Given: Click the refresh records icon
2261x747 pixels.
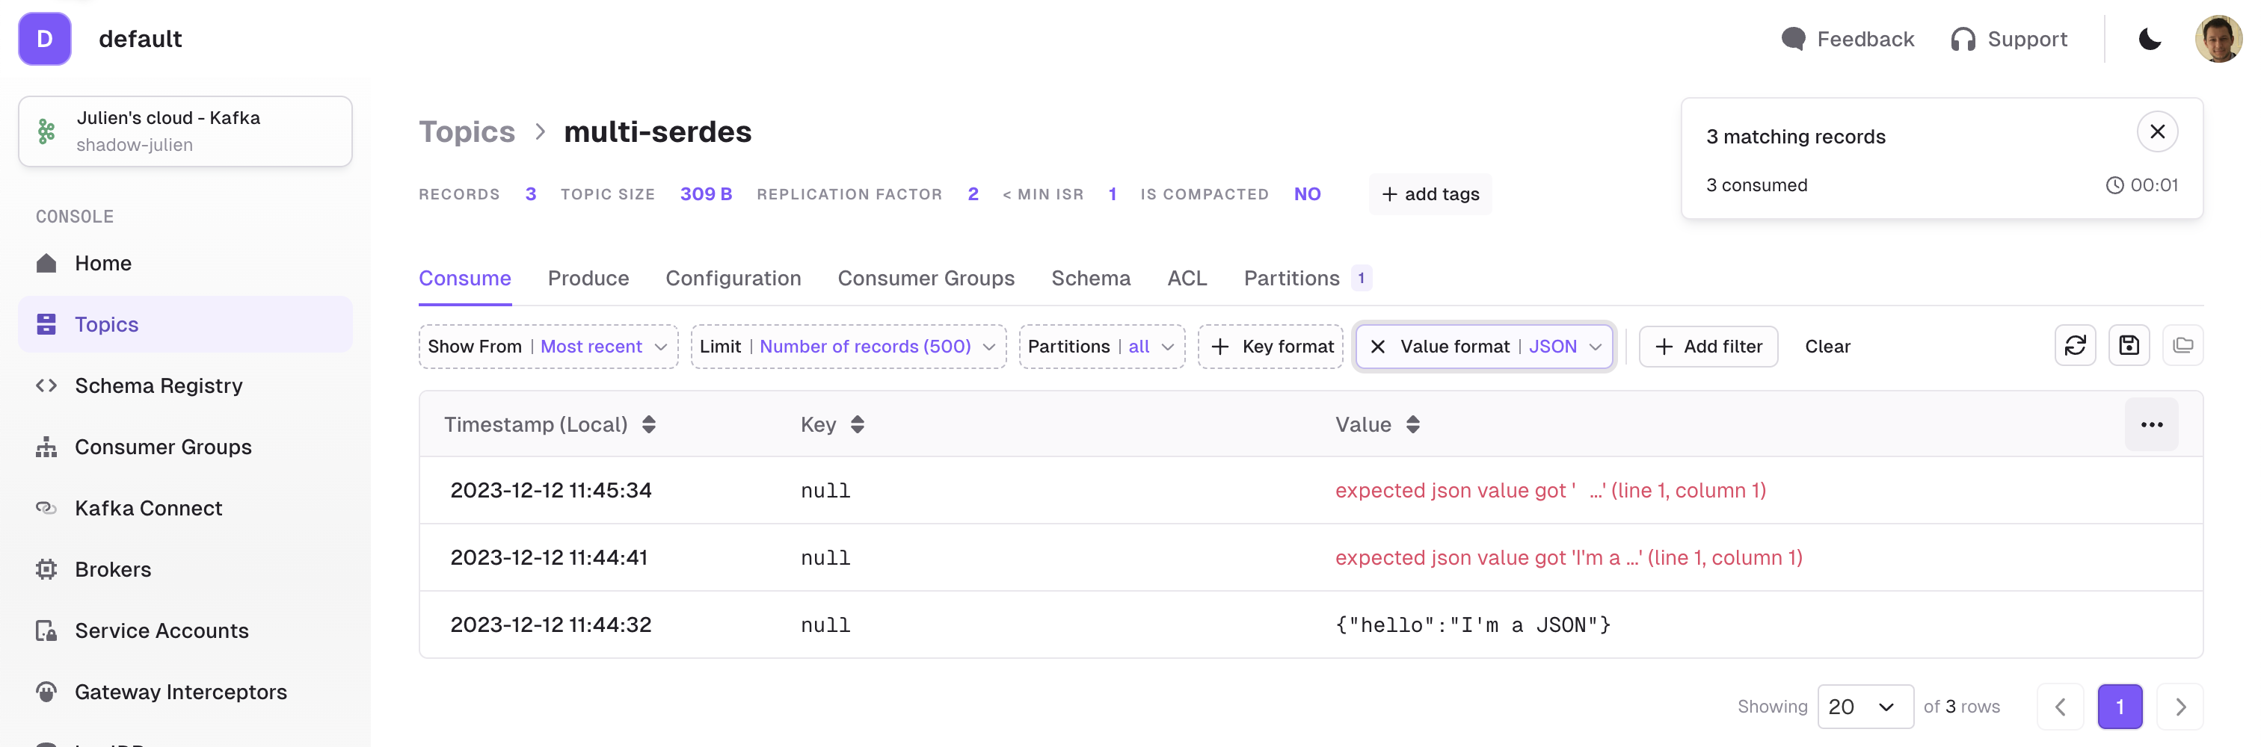Looking at the screenshot, I should coord(2075,345).
